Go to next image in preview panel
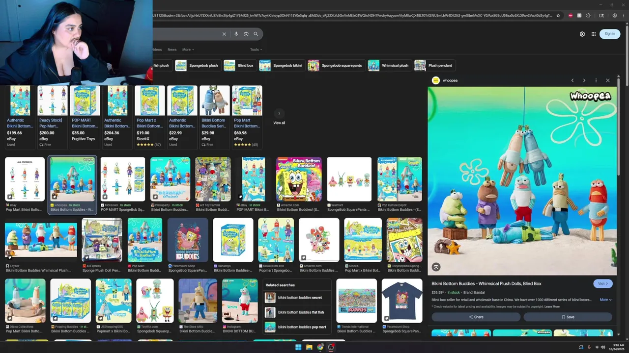Image resolution: width=629 pixels, height=353 pixels. [x=584, y=80]
